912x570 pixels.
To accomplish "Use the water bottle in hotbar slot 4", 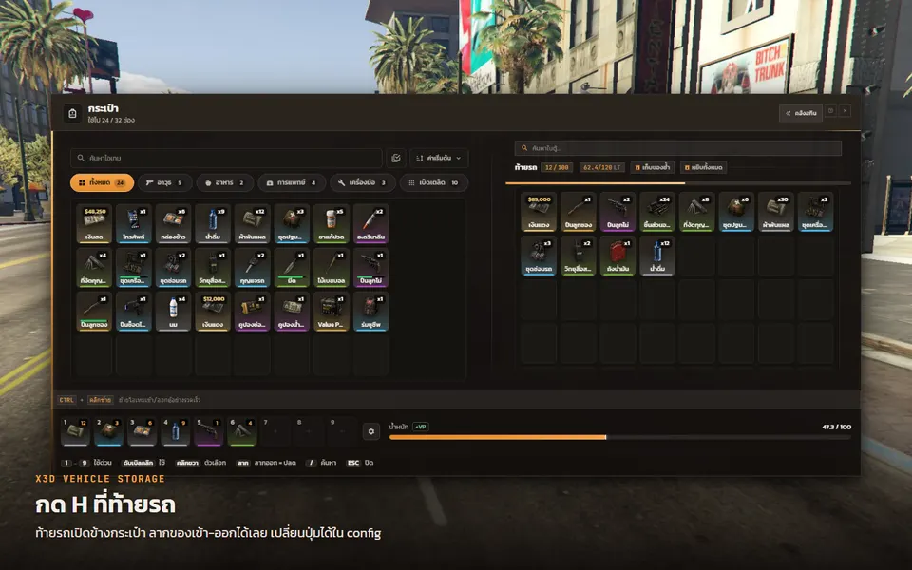I will [x=175, y=431].
